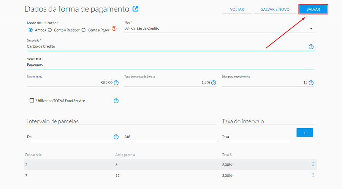Select the Conta a Pagar radio option
The height and width of the screenshot is (189, 342).
(84, 30)
